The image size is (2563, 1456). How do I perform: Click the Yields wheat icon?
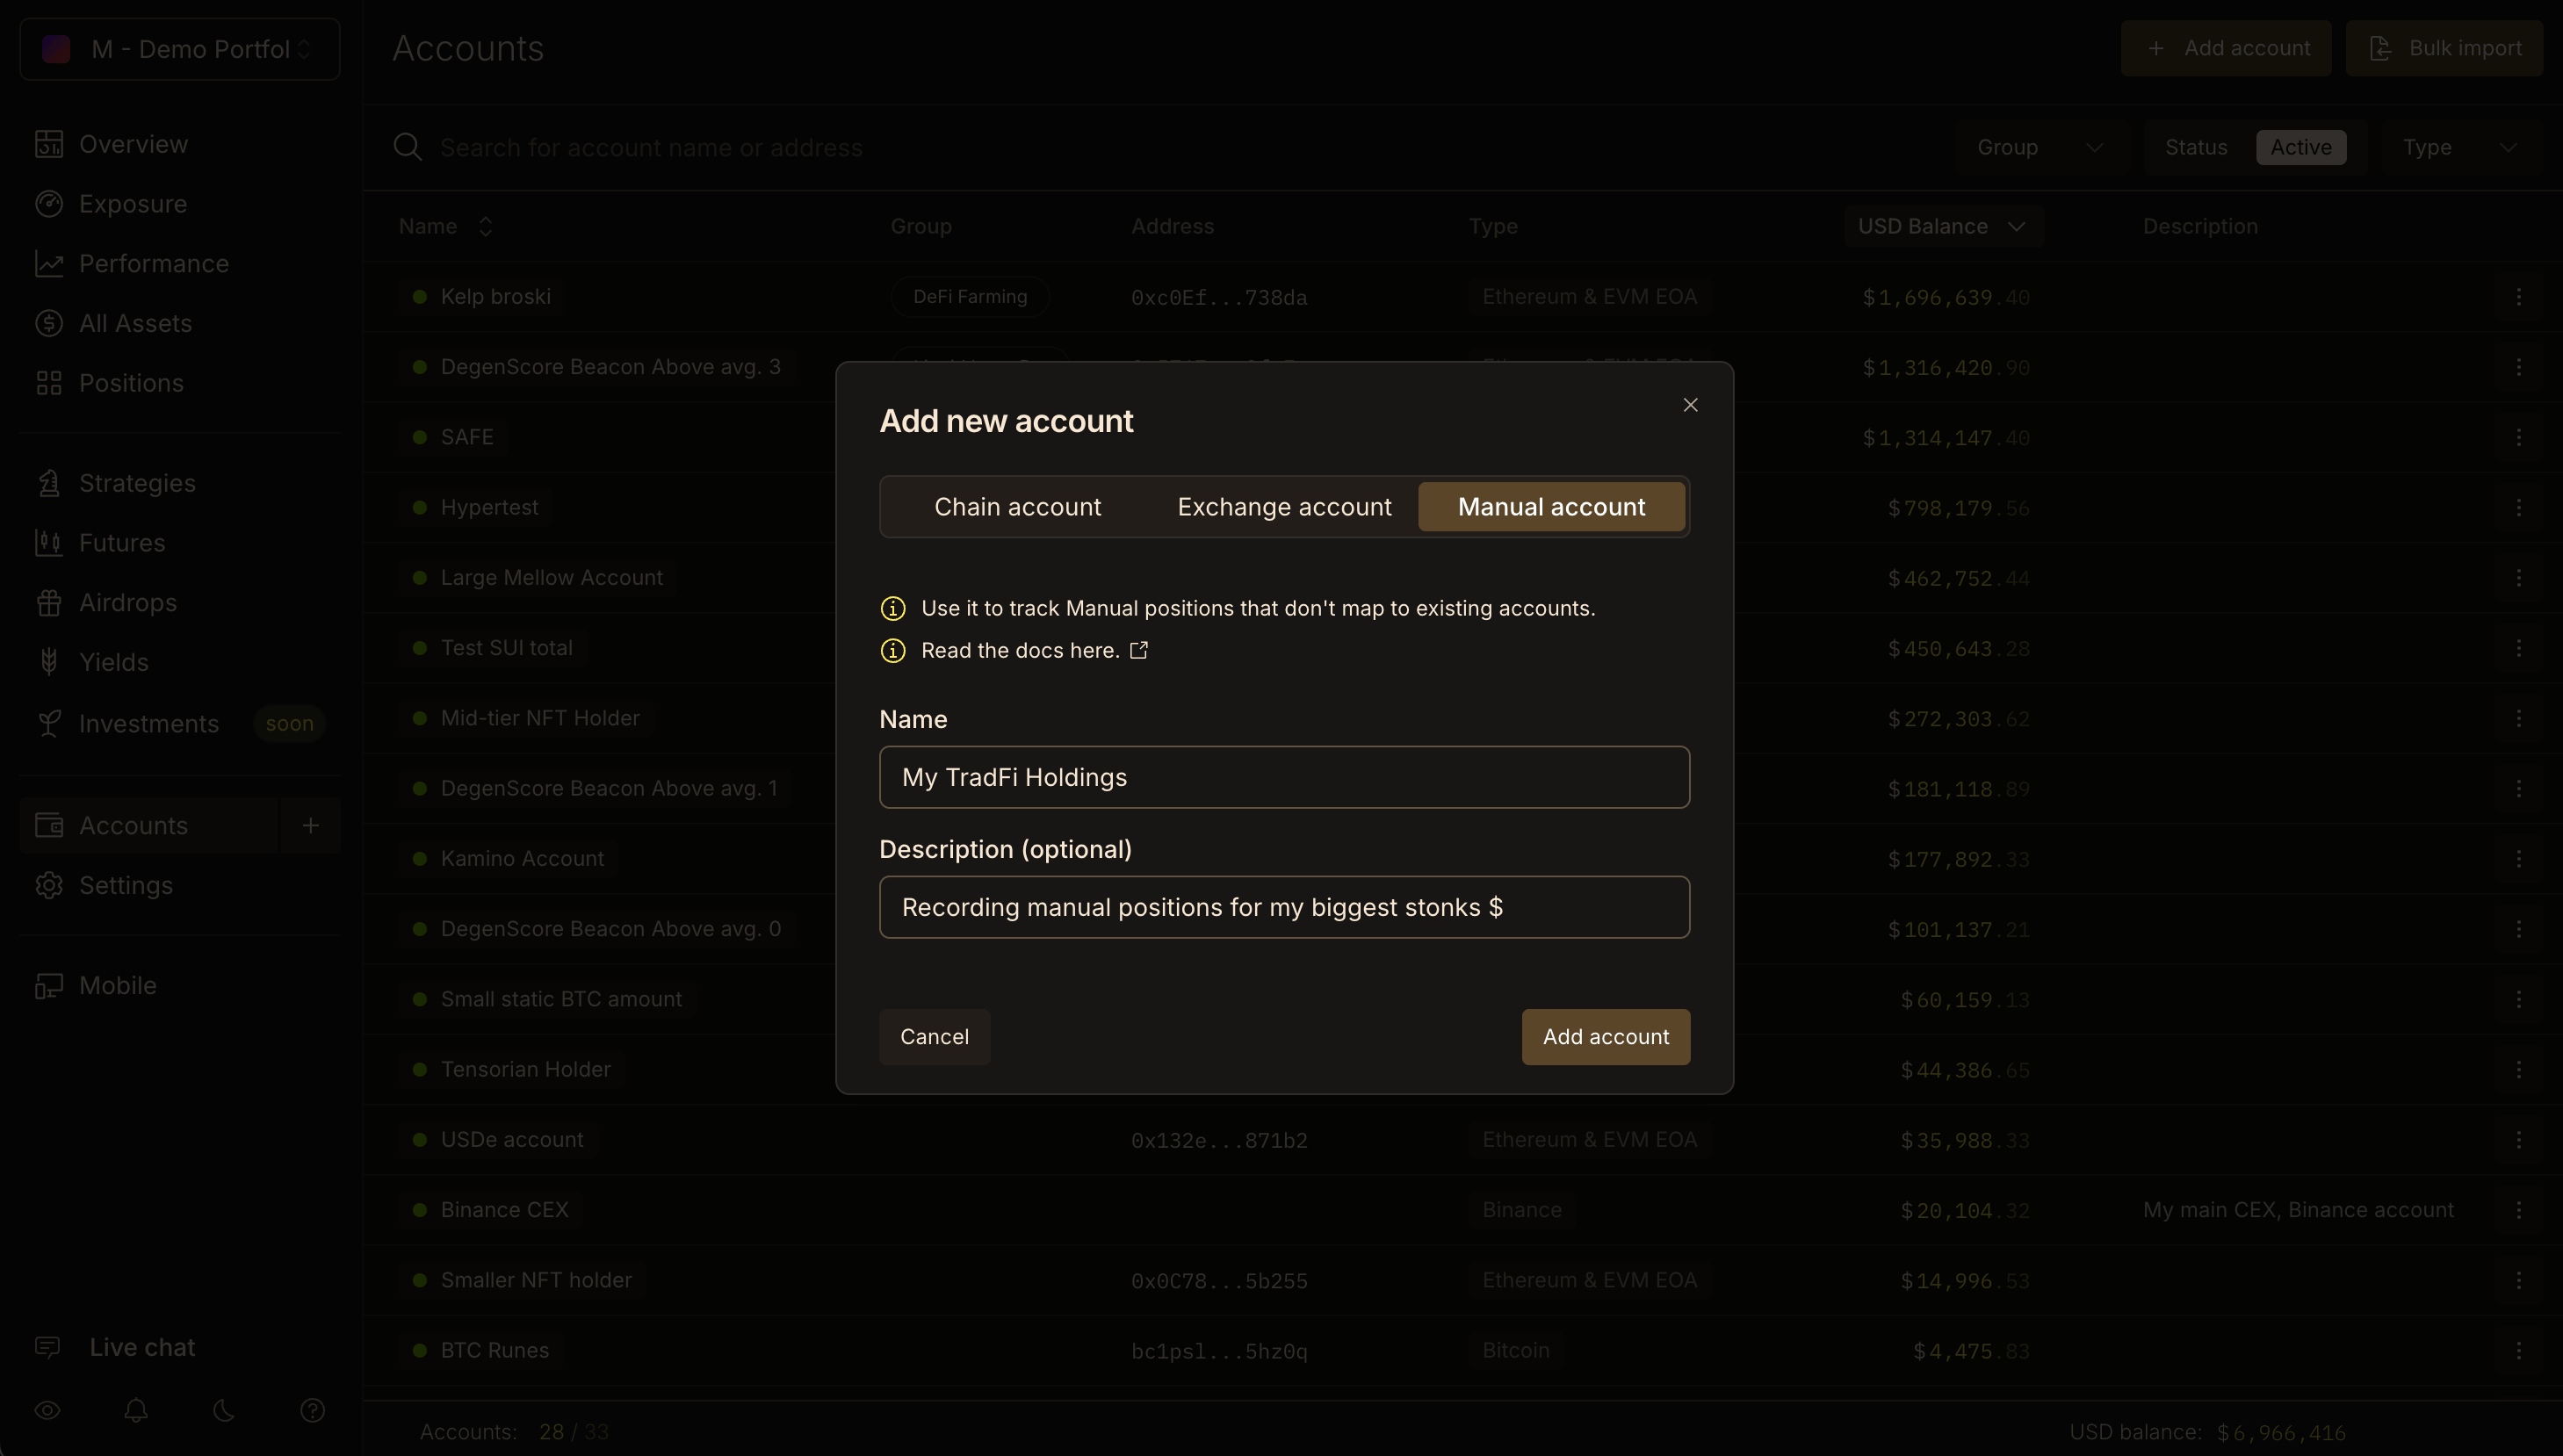pos(48,663)
